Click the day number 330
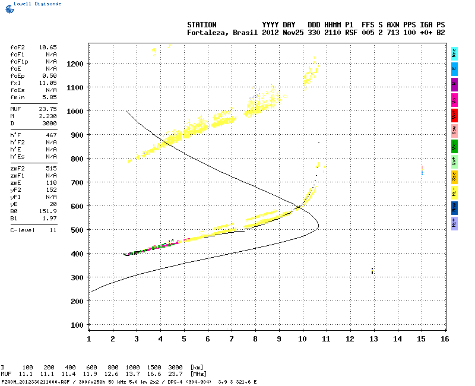The image size is (475, 386). point(314,33)
